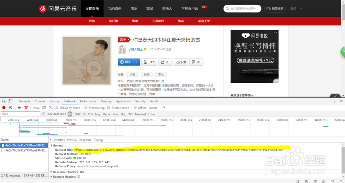Image resolution: width=345 pixels, height=183 pixels.
Task: Click the share (6) button
Action: 165,62
